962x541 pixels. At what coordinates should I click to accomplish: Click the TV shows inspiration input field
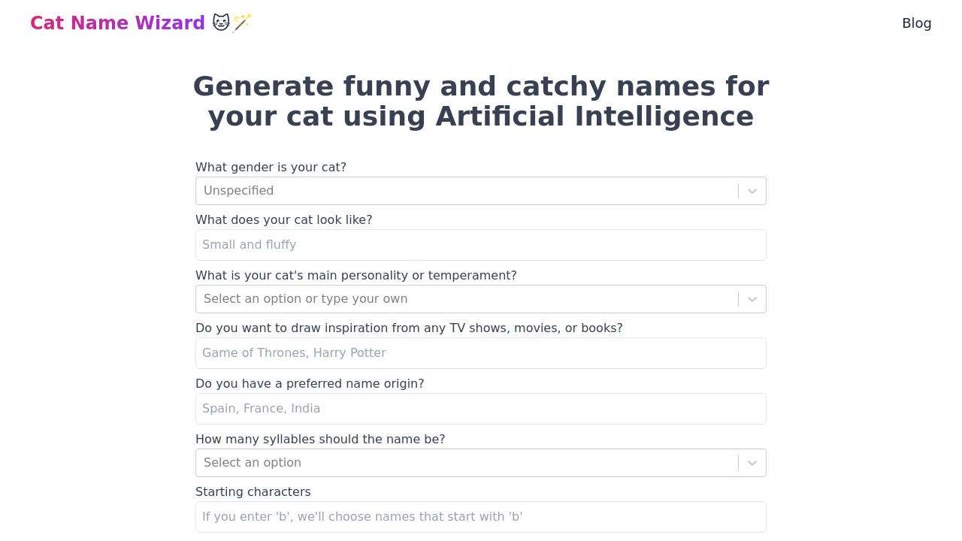pos(481,353)
